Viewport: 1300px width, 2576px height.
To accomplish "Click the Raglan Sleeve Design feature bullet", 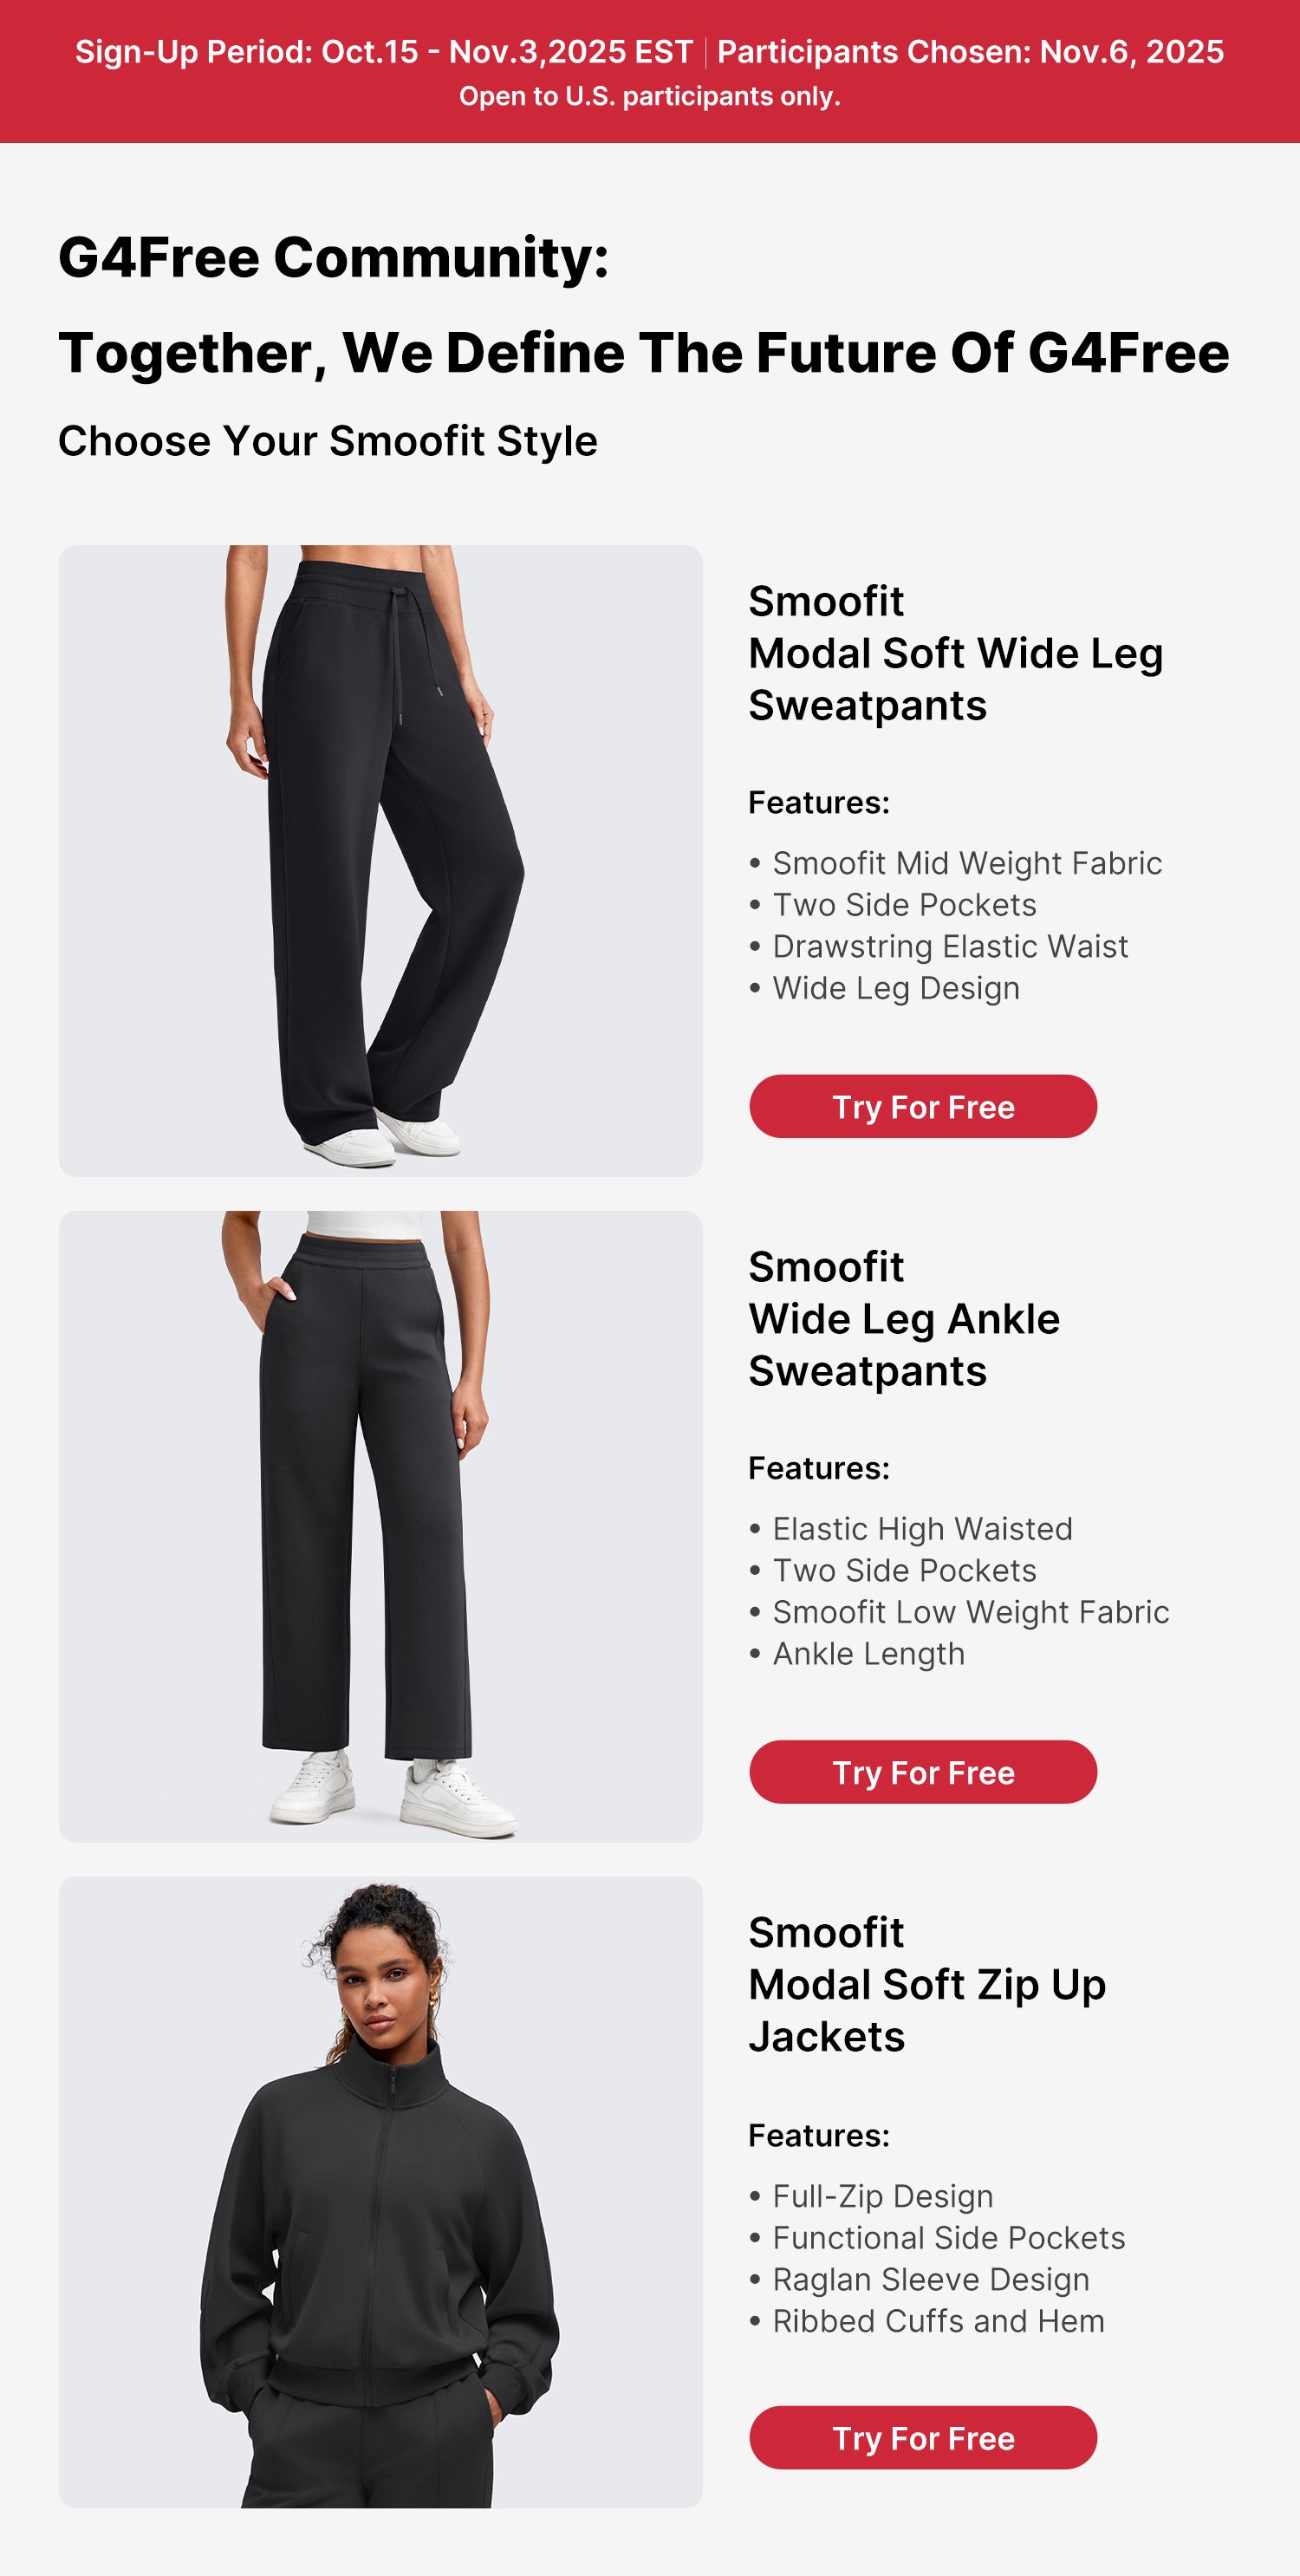I will pyautogui.click(x=920, y=2279).
